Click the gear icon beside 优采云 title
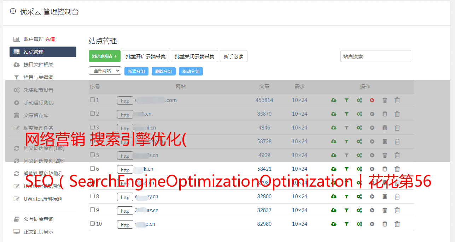This screenshot has width=455, height=242. [13, 11]
